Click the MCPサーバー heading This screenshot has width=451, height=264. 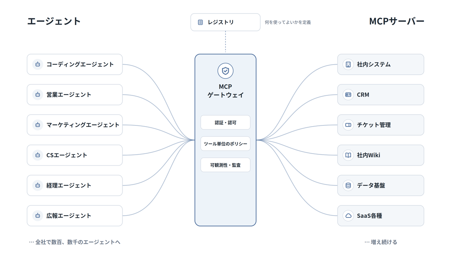397,21
